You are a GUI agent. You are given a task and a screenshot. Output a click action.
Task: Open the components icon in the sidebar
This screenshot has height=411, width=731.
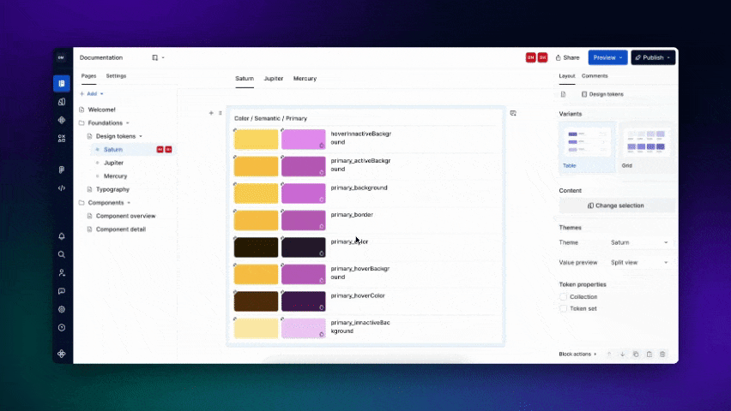(62, 120)
